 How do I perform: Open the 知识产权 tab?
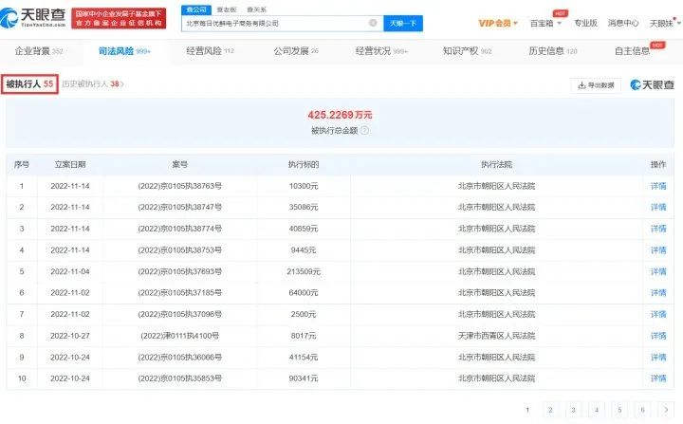(468, 50)
